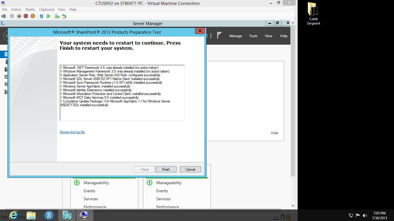
Task: Click the Ctrl+Alt+Delete icon in VM toolbar
Action: (x=3, y=16)
